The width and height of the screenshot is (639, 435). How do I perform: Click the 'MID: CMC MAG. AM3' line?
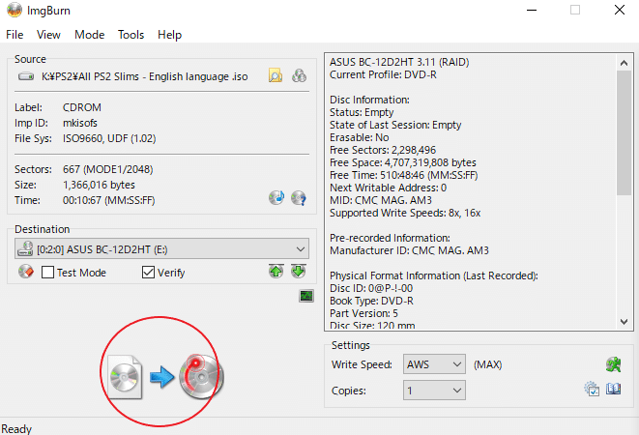381,200
